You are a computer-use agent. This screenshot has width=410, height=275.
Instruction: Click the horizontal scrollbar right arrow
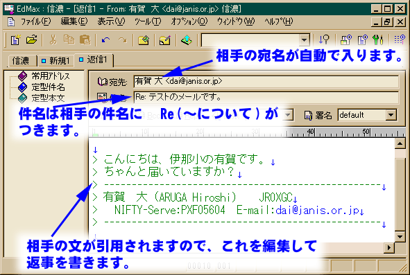point(389,247)
